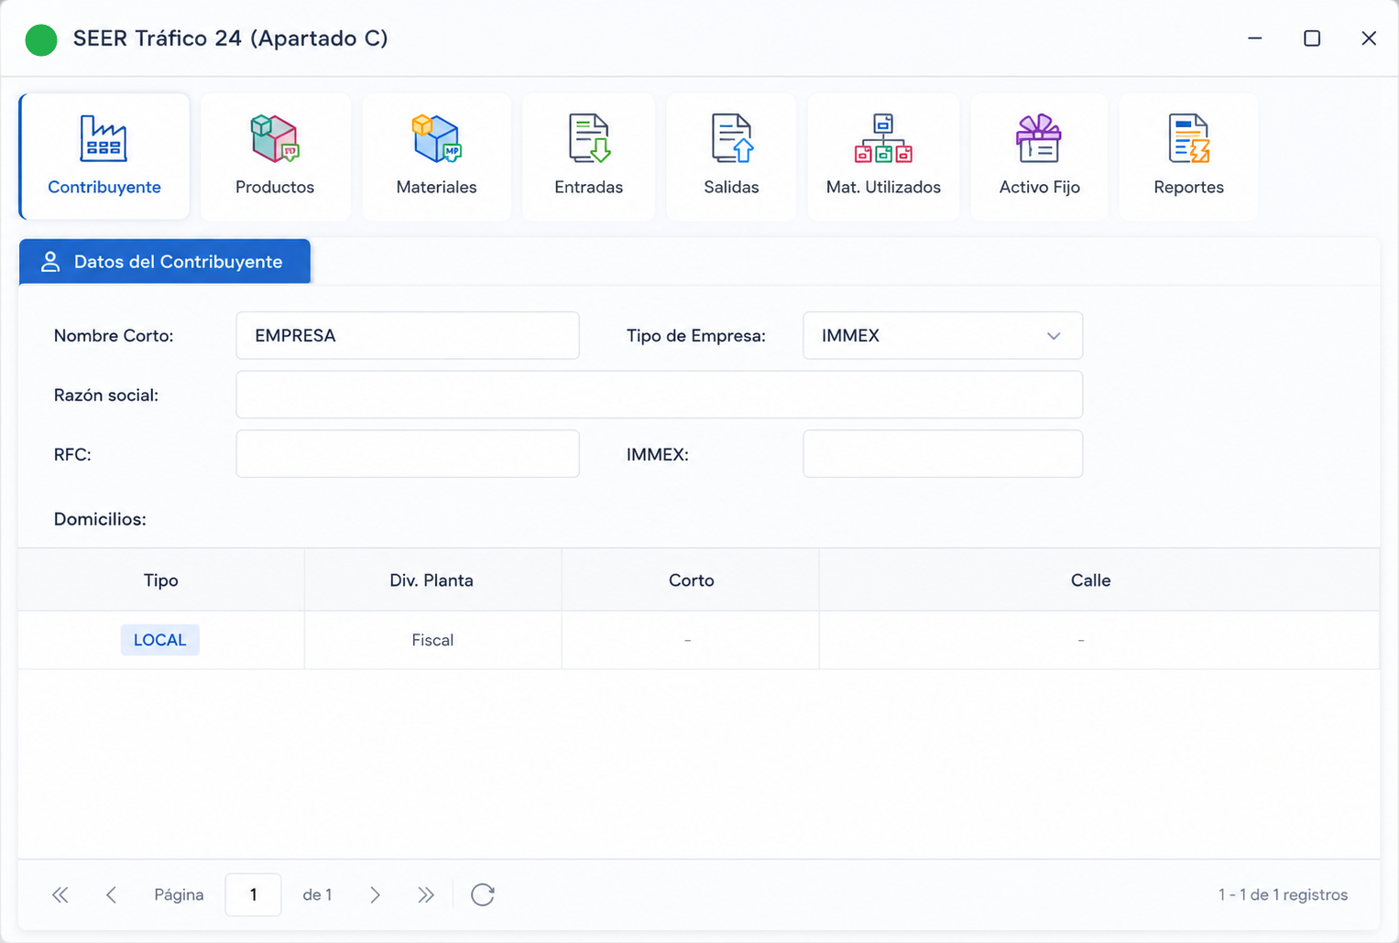The height and width of the screenshot is (943, 1399).
Task: Open the Materiales cube icon
Action: point(436,157)
